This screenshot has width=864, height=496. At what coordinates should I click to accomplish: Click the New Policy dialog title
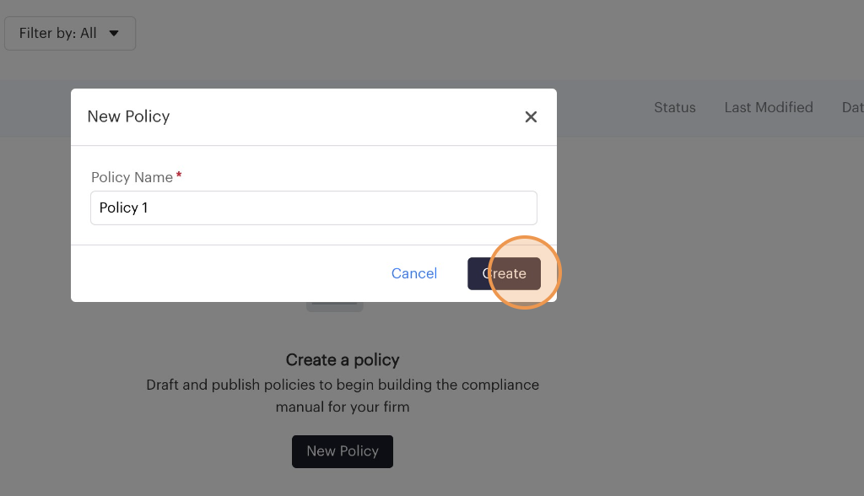tap(128, 116)
